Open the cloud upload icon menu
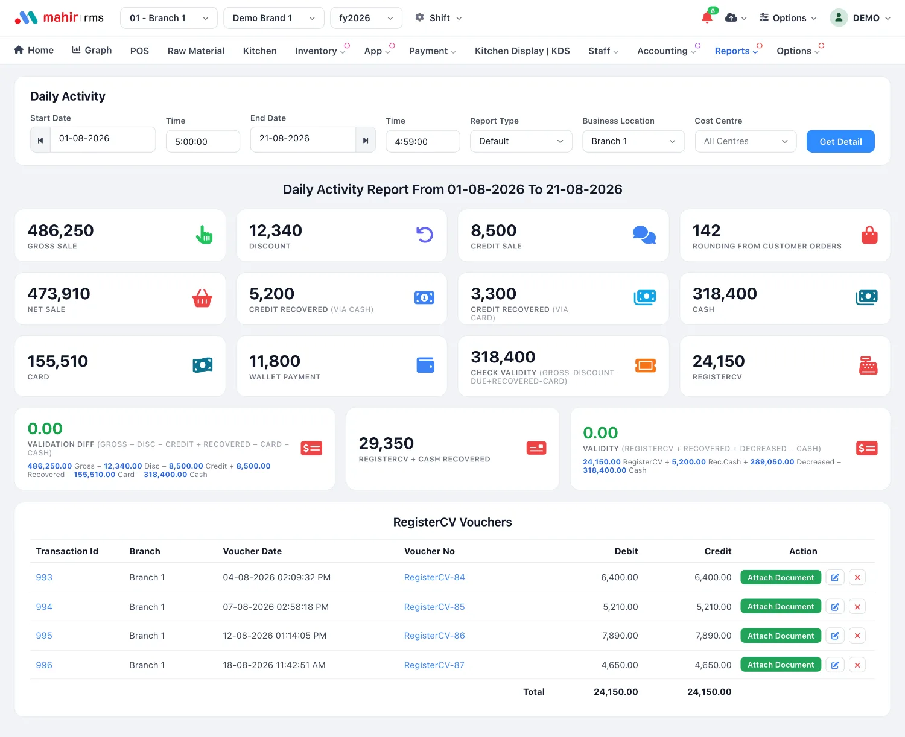 (x=735, y=18)
